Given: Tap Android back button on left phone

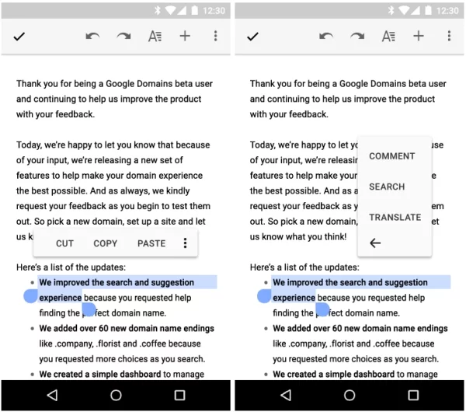Looking at the screenshot, I should click(x=52, y=396).
